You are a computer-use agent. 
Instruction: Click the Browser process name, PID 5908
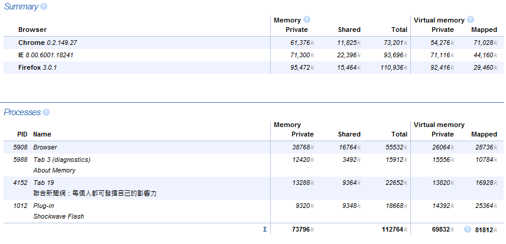(45, 147)
